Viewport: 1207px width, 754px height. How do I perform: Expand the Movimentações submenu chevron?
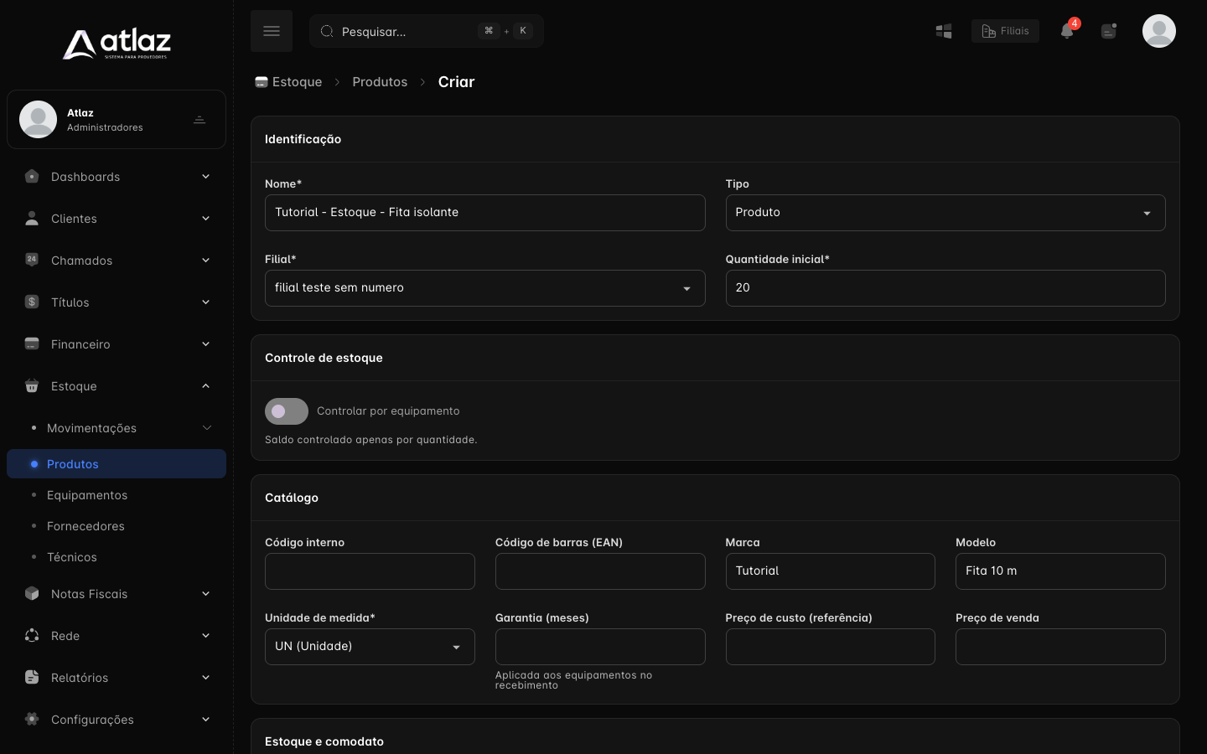pos(207,428)
